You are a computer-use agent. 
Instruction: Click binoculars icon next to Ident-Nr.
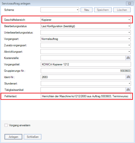[x=128, y=77]
